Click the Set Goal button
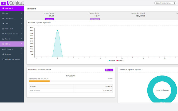 [x=109, y=70]
